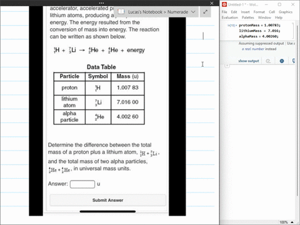Select the In[10] input cell bracket

(x=293, y=31)
